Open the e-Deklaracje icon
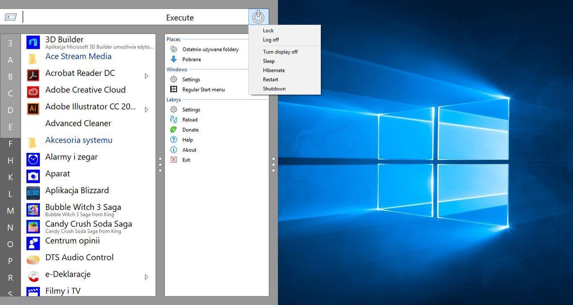Viewport: 573px width, 305px height. (x=33, y=277)
